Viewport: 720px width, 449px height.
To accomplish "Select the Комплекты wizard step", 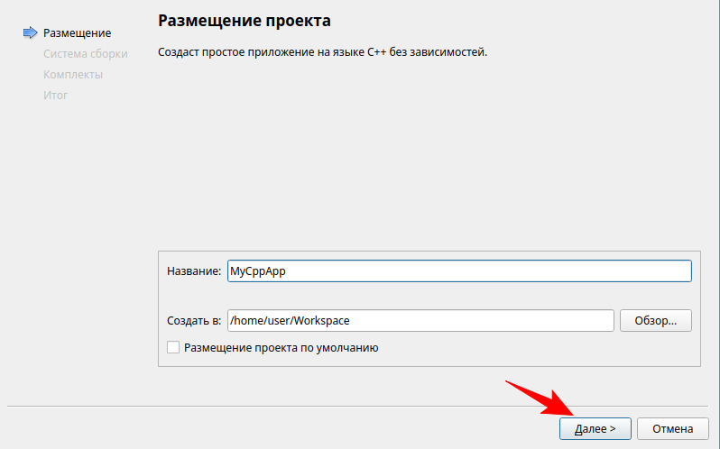I will tap(72, 75).
